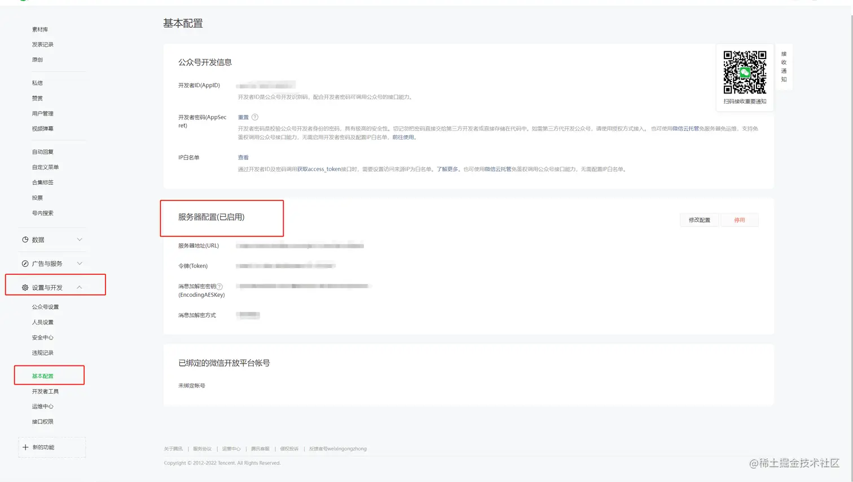Screen dimensions: 853x482
Task: Open 视频弹幕 in the sidebar
Action: 43,129
